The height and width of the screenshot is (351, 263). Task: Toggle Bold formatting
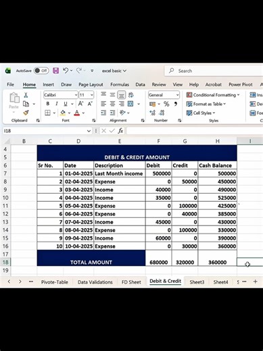(47, 104)
